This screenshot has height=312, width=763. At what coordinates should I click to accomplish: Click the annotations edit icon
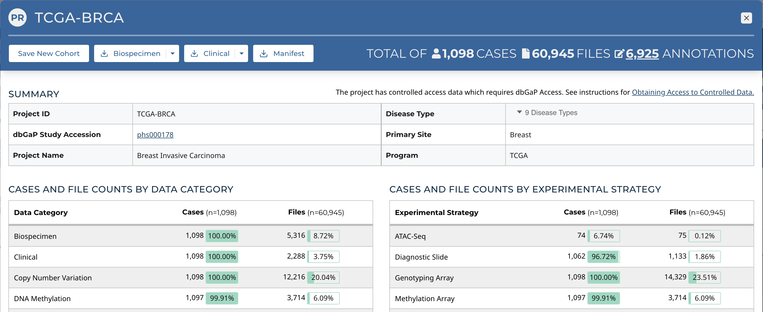619,54
